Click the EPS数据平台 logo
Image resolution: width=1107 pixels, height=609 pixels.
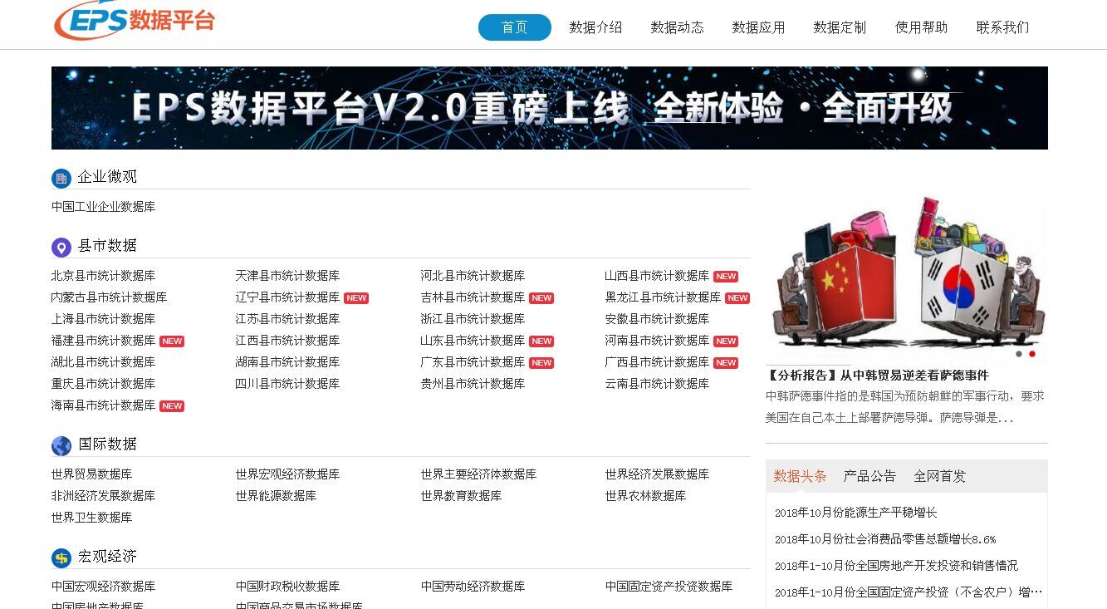click(135, 20)
